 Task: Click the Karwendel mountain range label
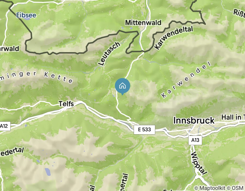pos(186,80)
